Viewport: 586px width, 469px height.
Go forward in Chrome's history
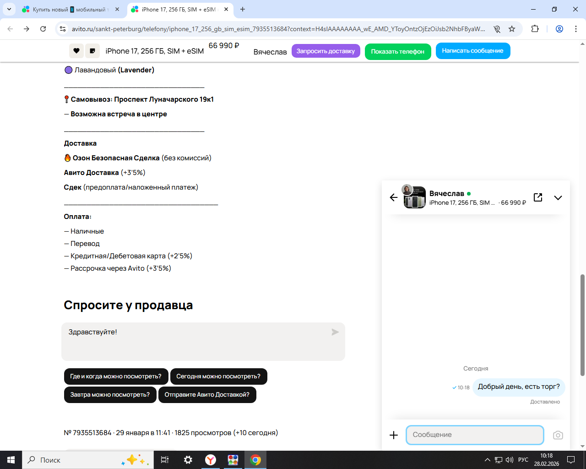tap(27, 29)
